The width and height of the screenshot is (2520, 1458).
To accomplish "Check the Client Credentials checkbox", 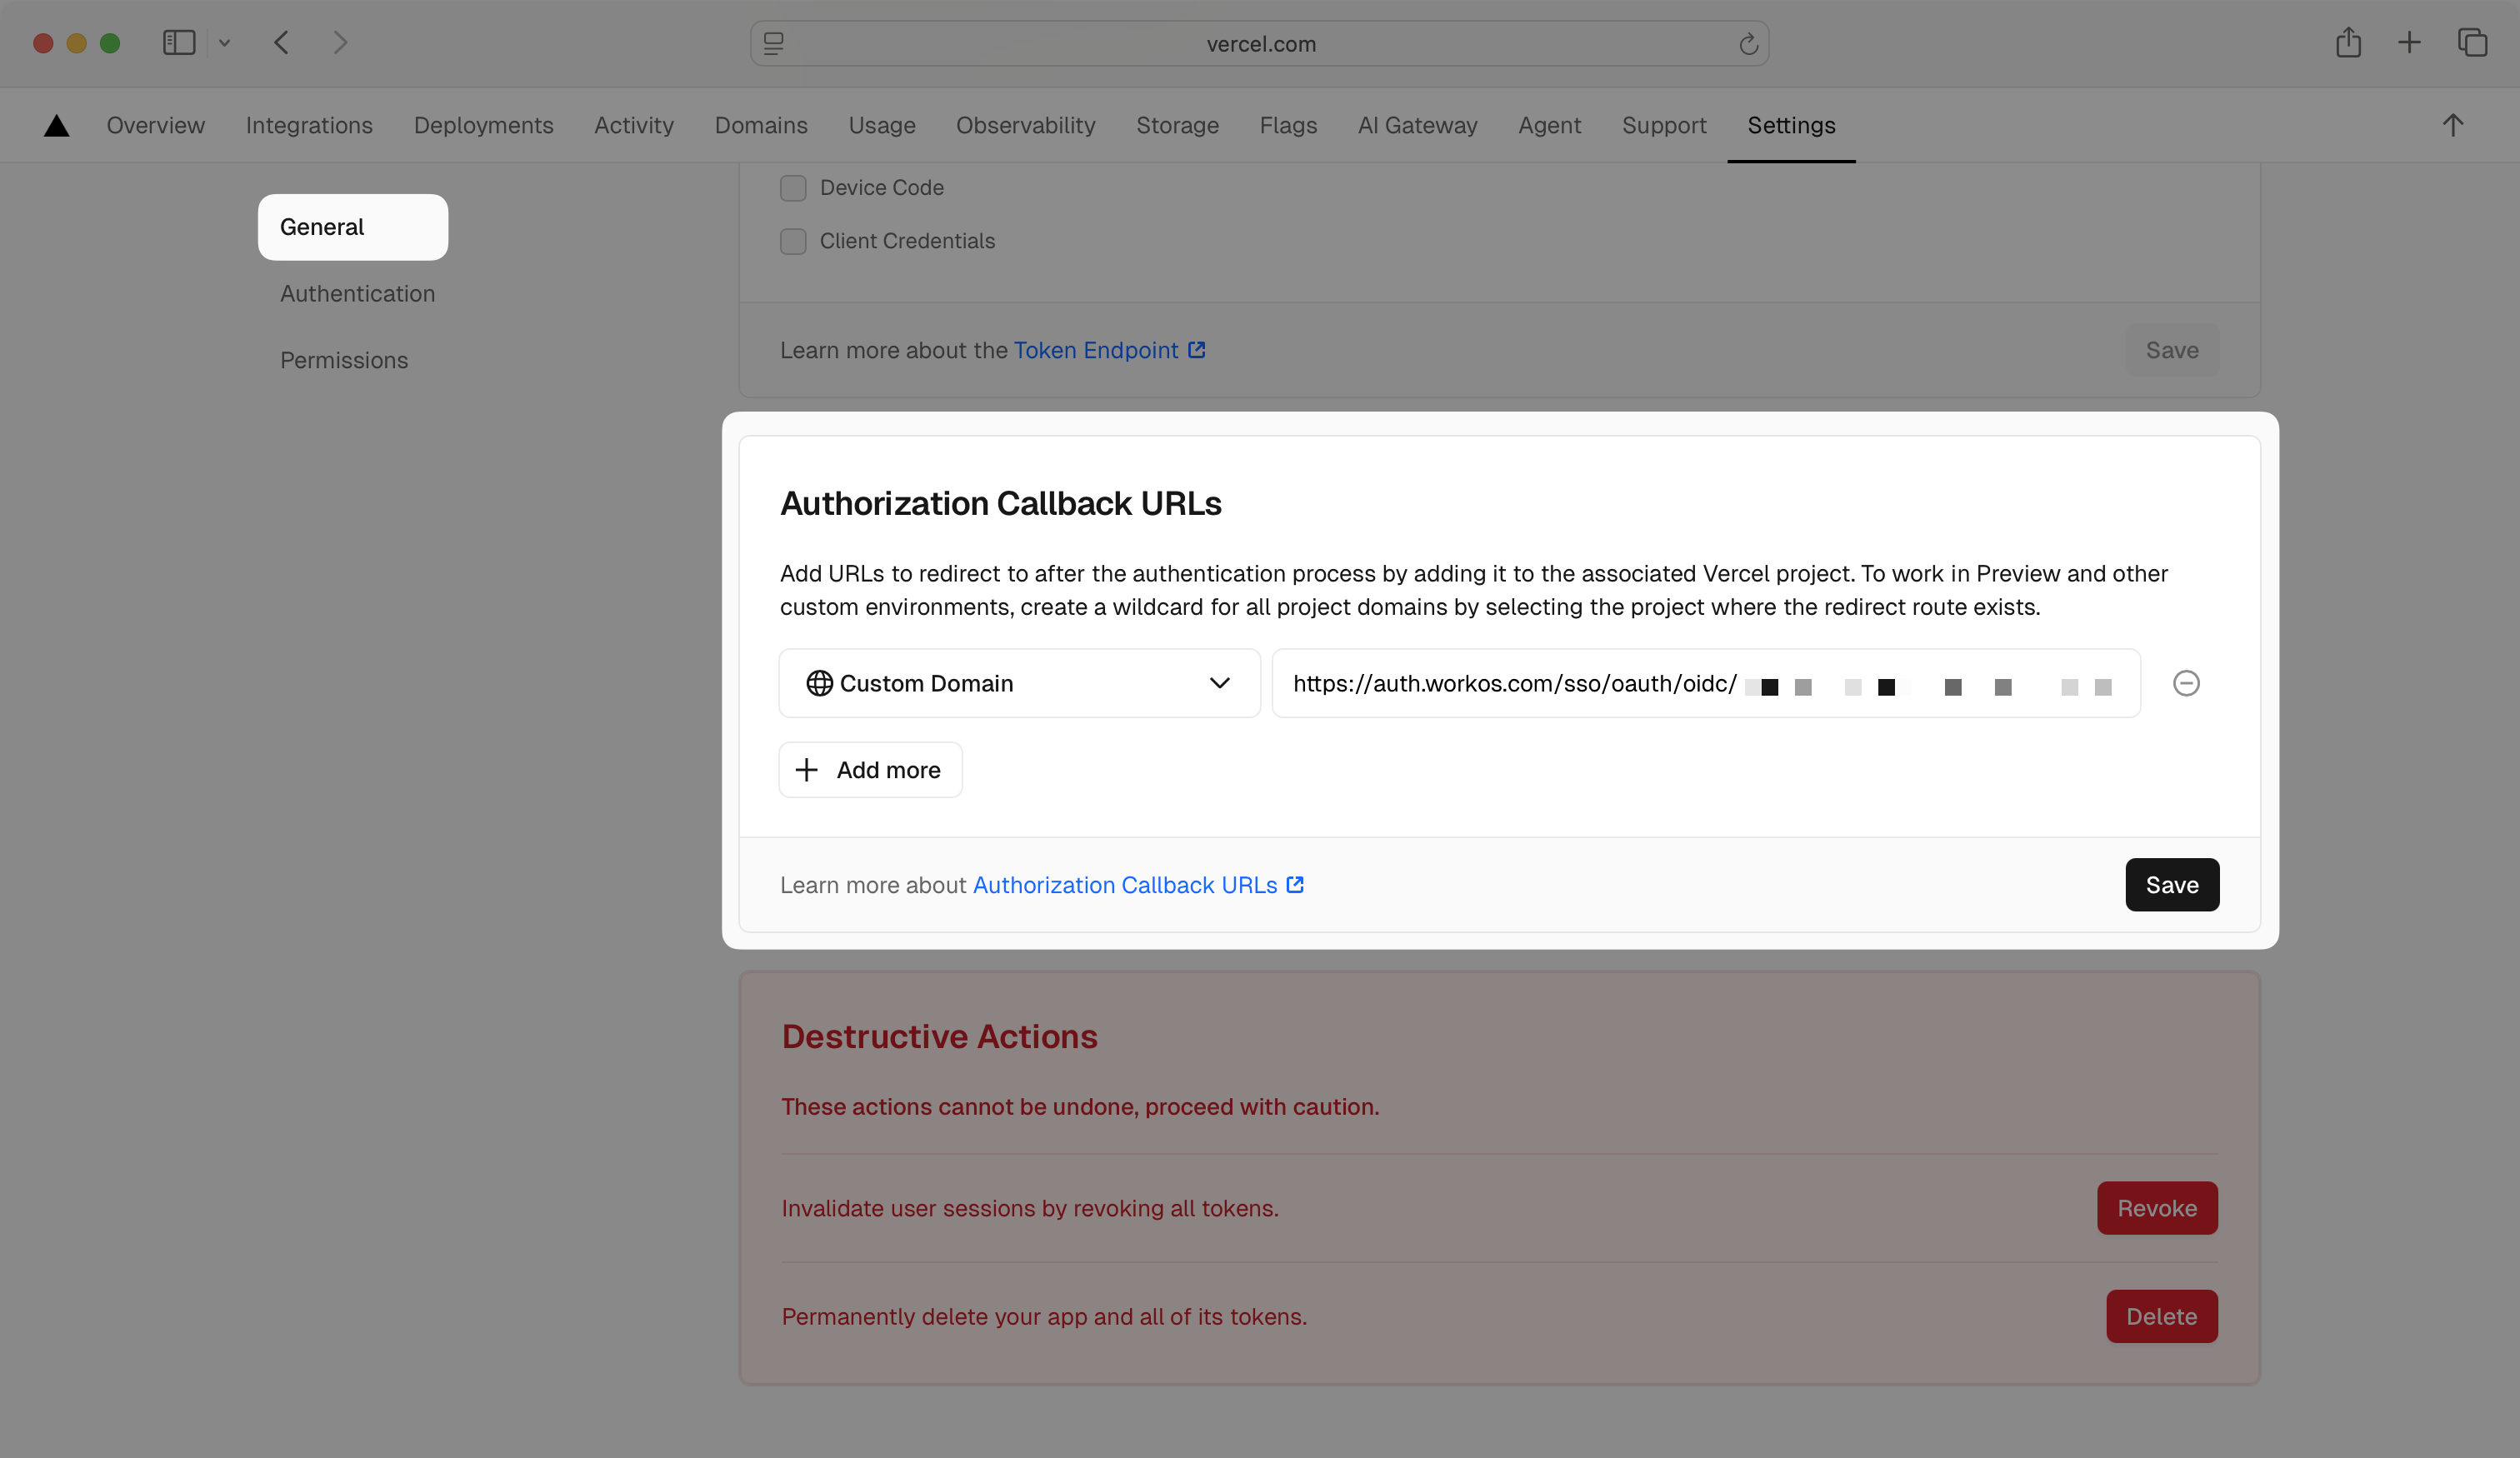I will (x=793, y=241).
